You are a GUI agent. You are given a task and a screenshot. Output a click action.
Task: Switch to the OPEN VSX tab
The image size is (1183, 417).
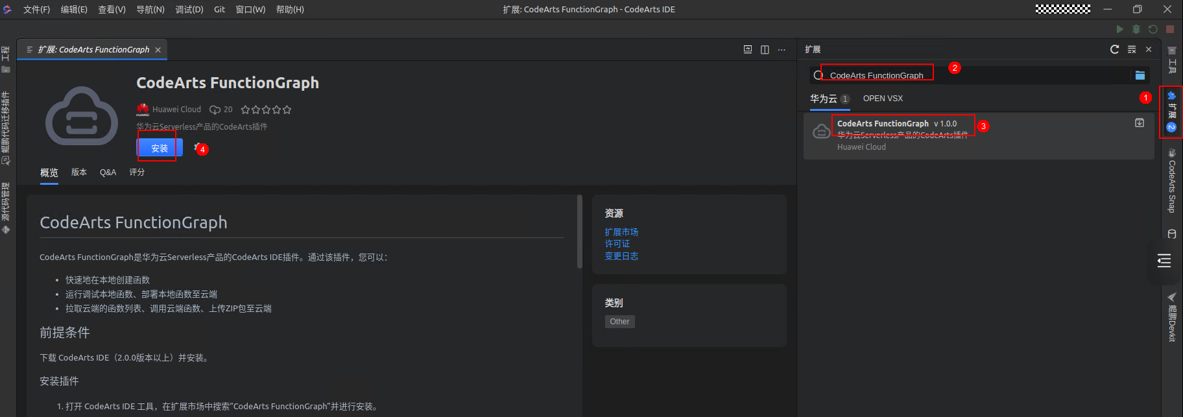point(883,99)
